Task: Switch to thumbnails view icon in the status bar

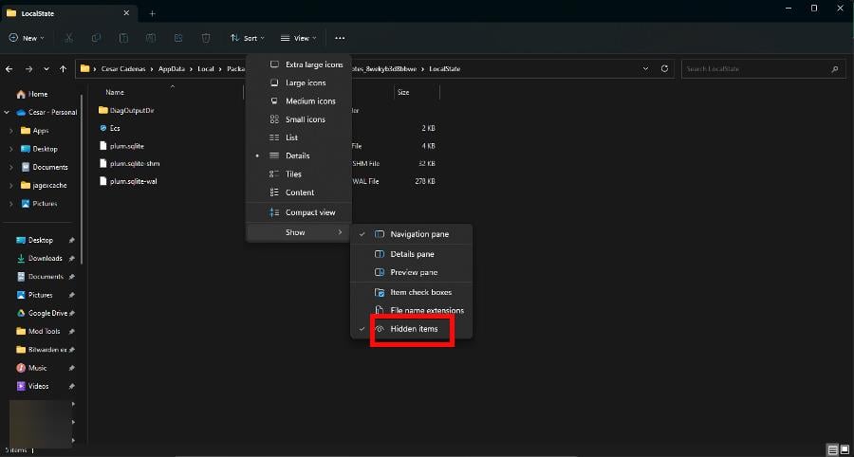Action: click(x=844, y=449)
